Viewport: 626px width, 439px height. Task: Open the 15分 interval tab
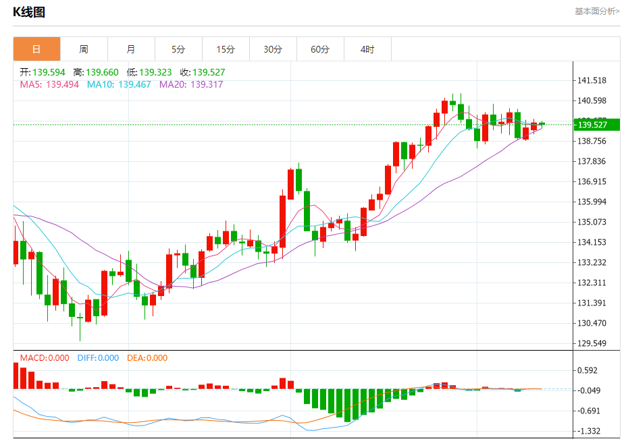pyautogui.click(x=226, y=49)
